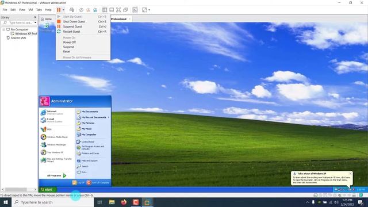
Task: Expand My Recent Documents submenu
Action: pos(93,117)
